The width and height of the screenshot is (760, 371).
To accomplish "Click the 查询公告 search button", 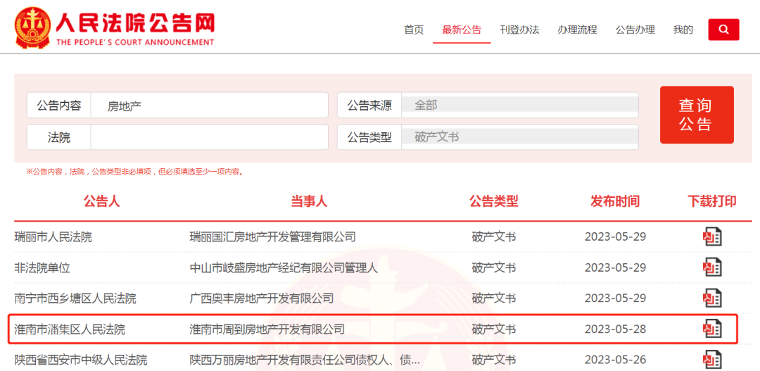I will click(697, 115).
